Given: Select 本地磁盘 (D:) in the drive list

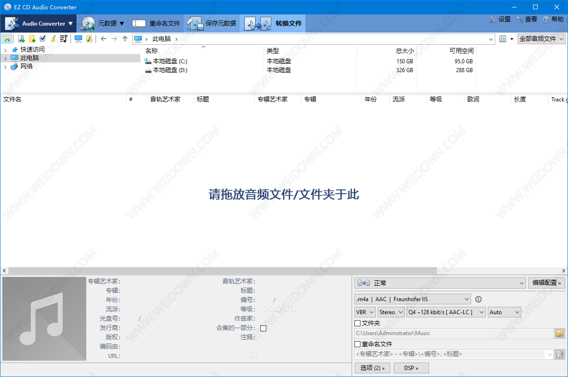Looking at the screenshot, I should click(x=170, y=70).
